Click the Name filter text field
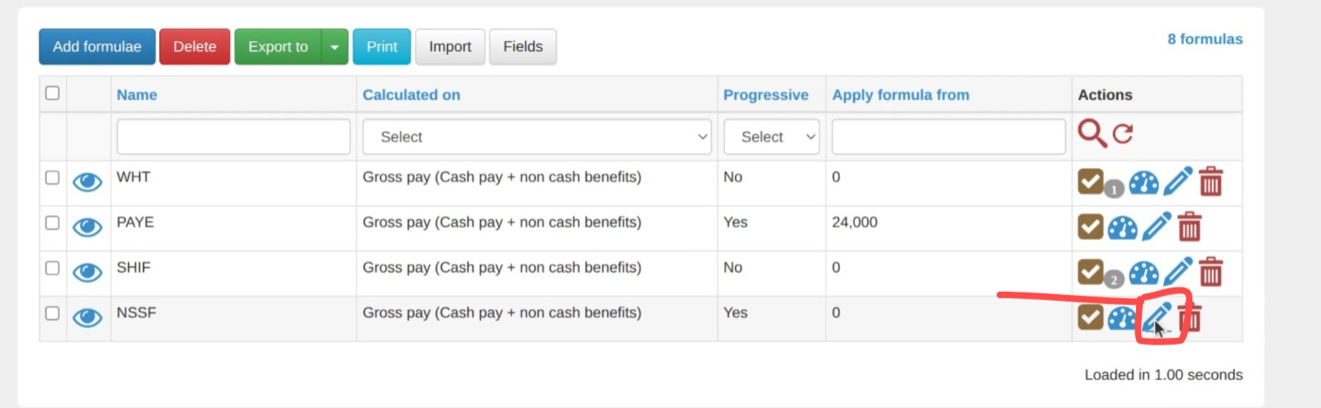The height and width of the screenshot is (408, 1321). point(234,137)
